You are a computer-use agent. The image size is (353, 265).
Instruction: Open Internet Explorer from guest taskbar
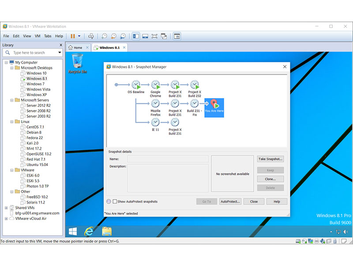click(x=89, y=231)
